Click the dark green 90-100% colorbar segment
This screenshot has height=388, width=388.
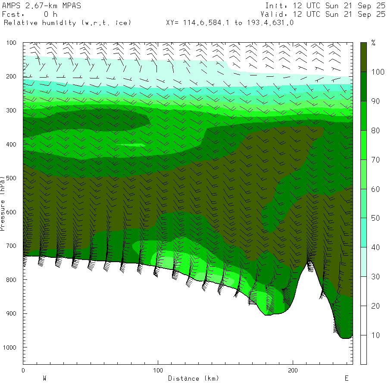click(x=363, y=86)
